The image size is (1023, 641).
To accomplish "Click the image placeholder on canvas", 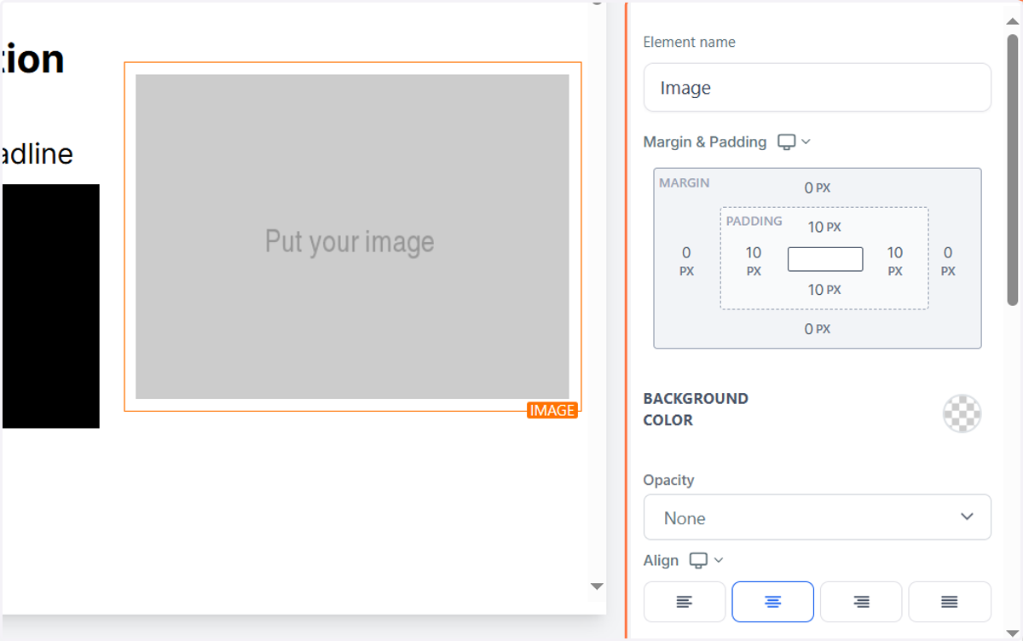I will tap(352, 236).
